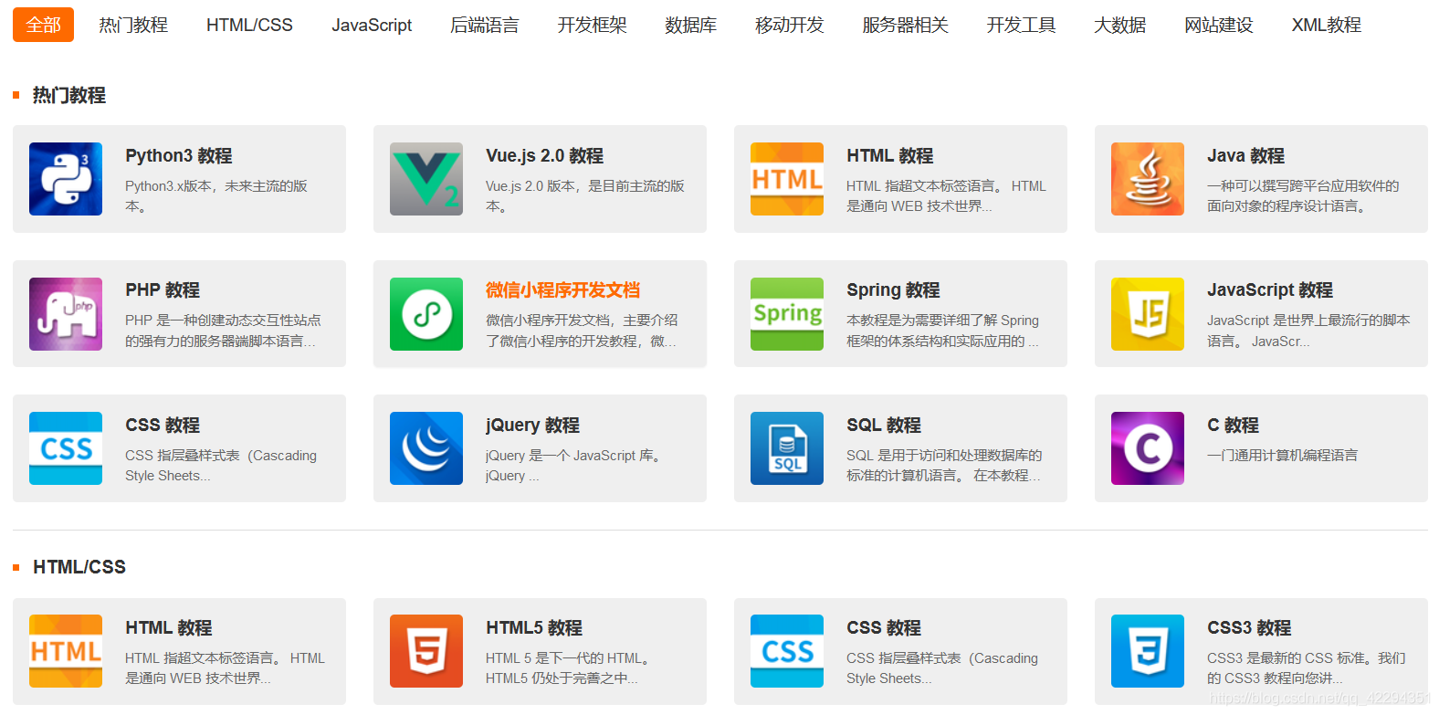Select the purple C language icon
This screenshot has width=1439, height=715.
tap(1148, 448)
